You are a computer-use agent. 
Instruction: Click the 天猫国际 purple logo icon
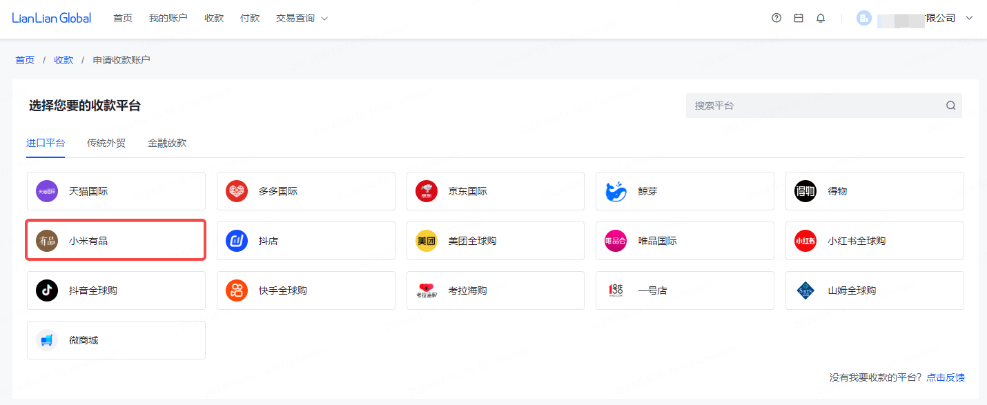(x=47, y=191)
